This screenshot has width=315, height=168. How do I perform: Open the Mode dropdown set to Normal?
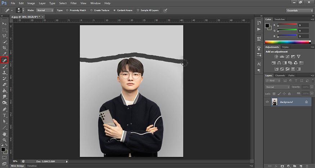point(45,10)
